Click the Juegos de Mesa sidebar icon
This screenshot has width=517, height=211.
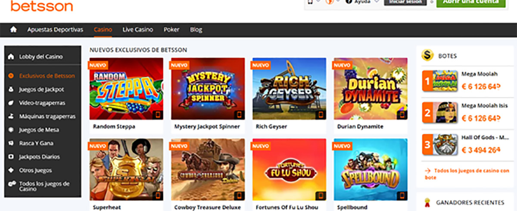(x=11, y=130)
